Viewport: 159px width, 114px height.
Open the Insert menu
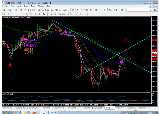pyautogui.click(x=19, y=6)
